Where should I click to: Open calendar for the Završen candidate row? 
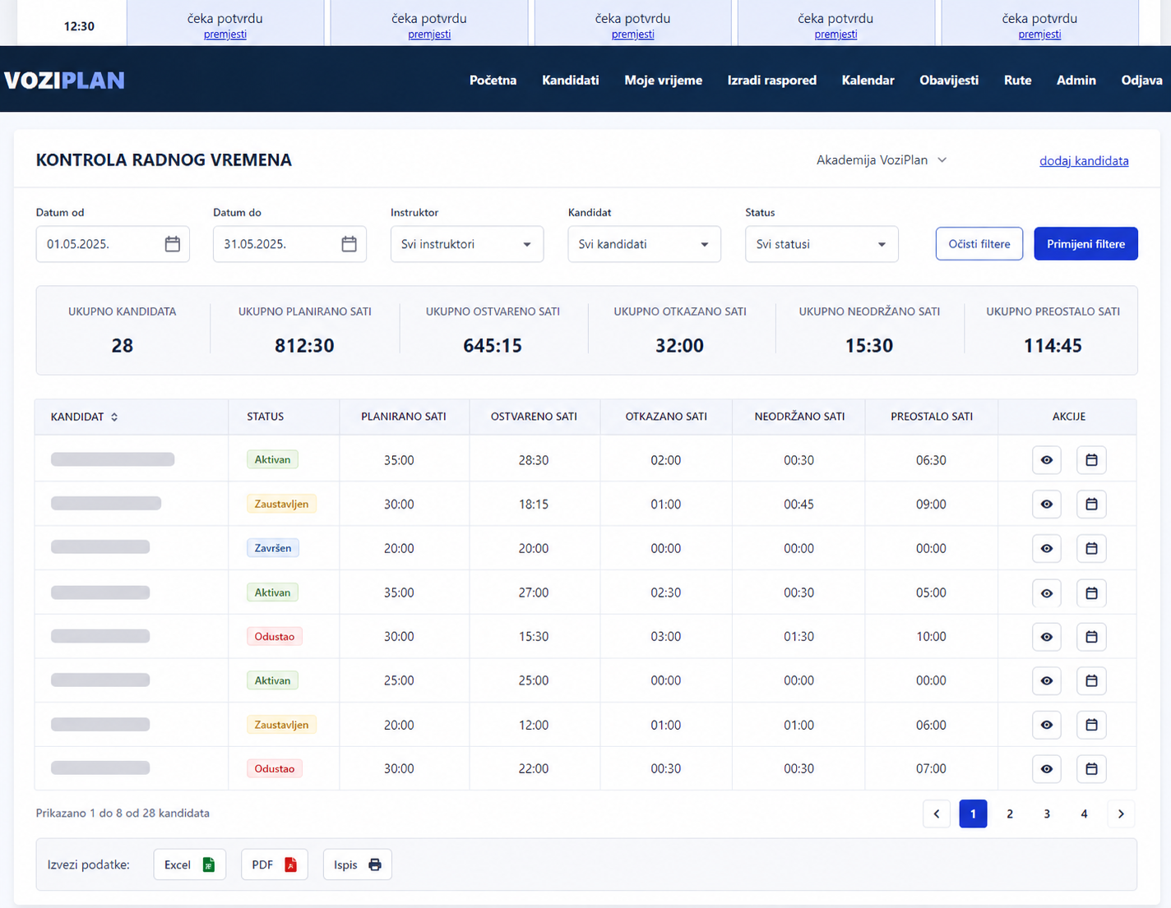1091,548
